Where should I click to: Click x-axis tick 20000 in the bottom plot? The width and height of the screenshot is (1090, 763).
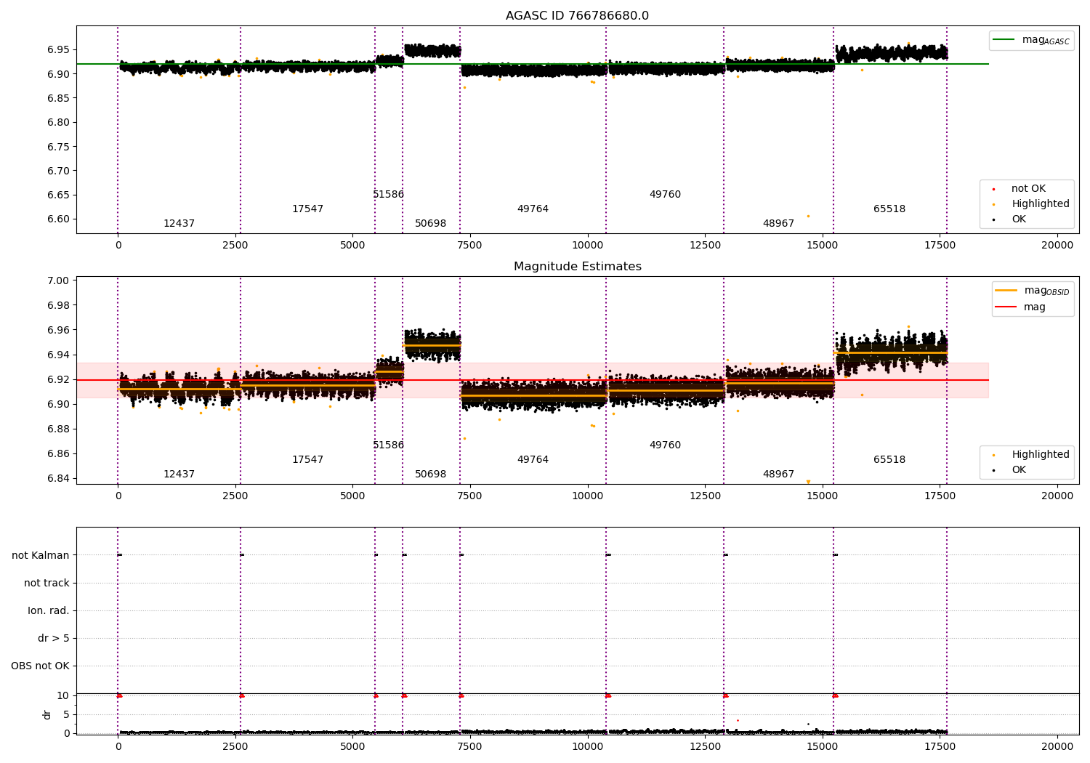click(1057, 746)
